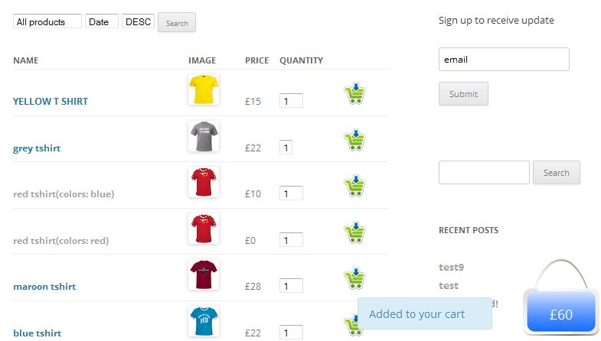601x341 pixels.
Task: Add yellow t shirt to cart
Action: click(x=354, y=93)
